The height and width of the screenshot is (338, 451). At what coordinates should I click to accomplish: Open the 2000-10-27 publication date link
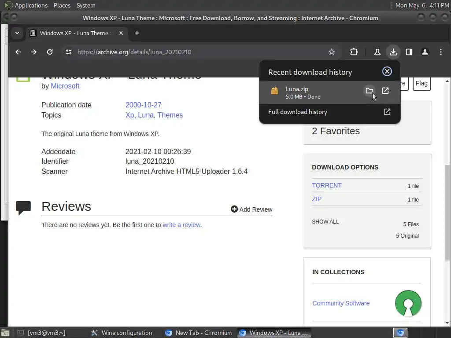[x=143, y=105]
